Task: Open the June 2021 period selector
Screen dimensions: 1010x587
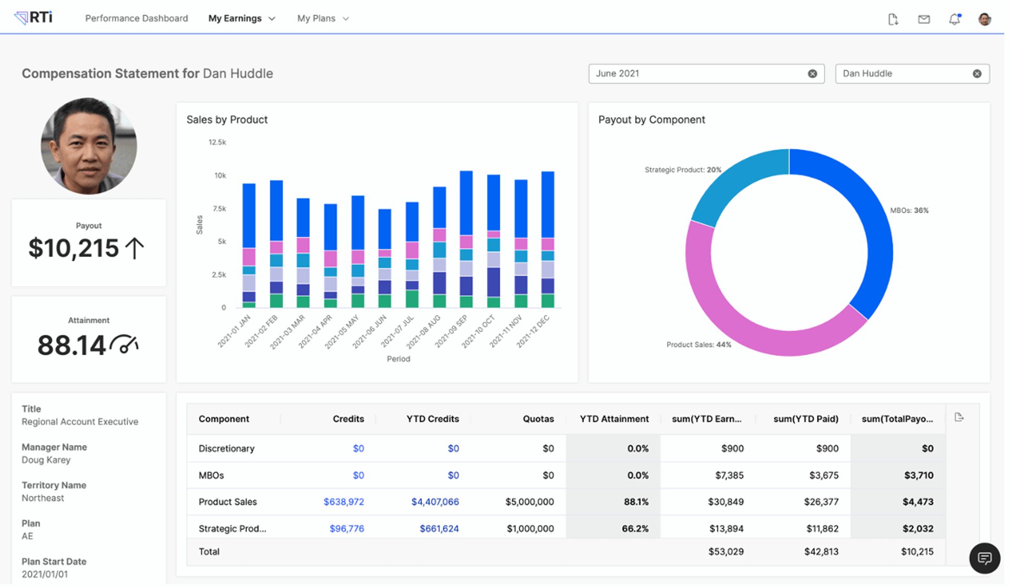Action: 684,73
